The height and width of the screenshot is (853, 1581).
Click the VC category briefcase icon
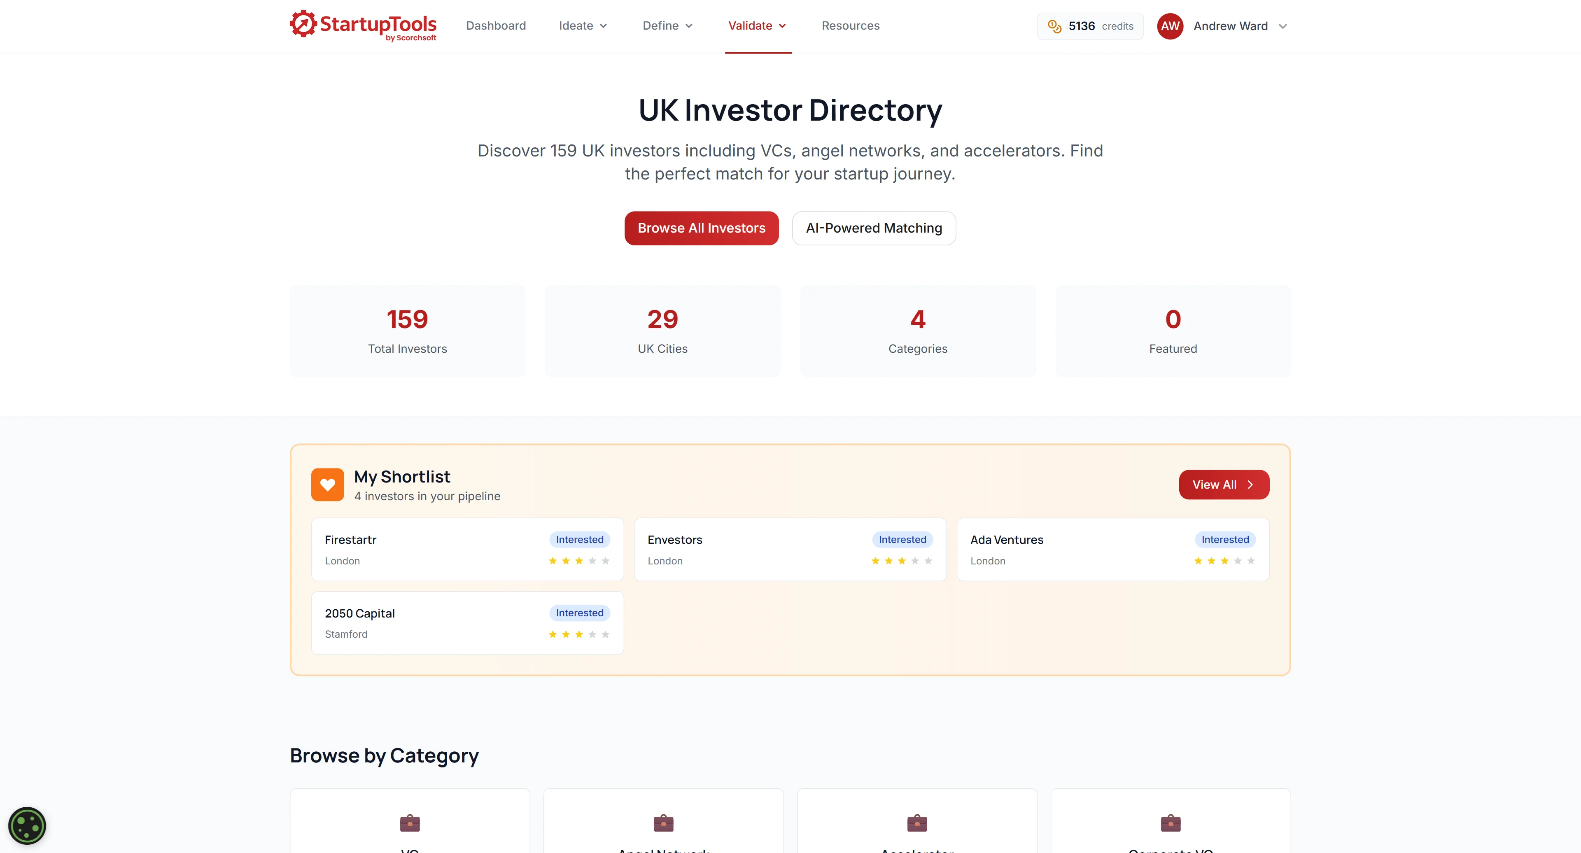pos(410,822)
